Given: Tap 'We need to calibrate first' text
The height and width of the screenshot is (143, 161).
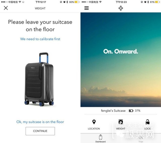Looking at the screenshot, I should tap(40, 39).
